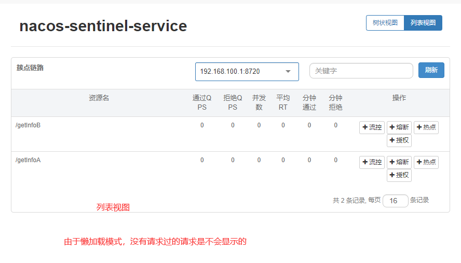Add 流控 rule for /getInfoB
Screen dimensions: 461x263
[372, 127]
